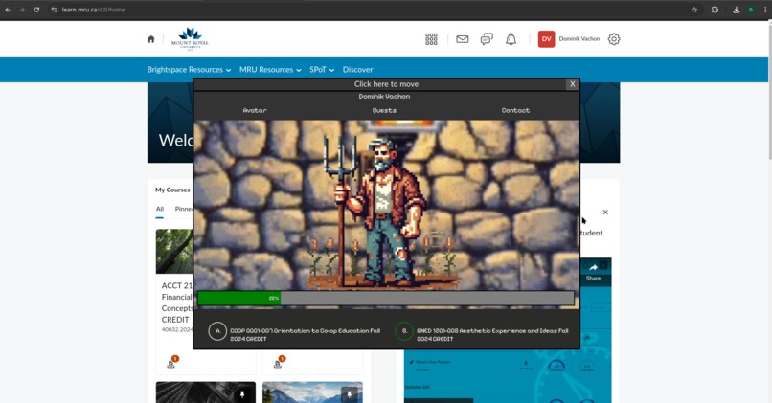Open the ACCT Financial course card image
Viewport: 772px width, 403px height.
174,251
